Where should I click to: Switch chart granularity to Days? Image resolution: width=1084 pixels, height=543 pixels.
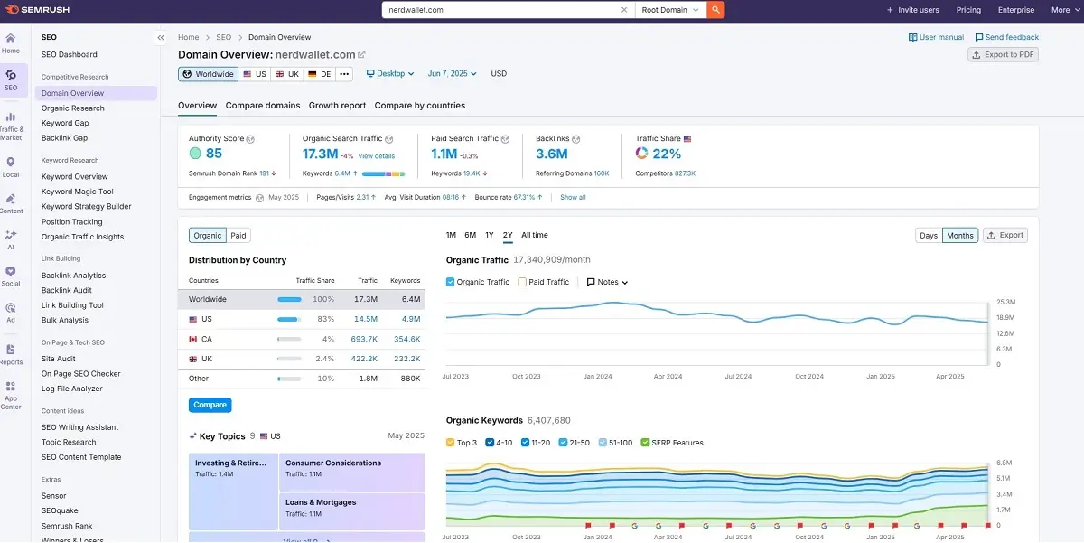pyautogui.click(x=929, y=235)
